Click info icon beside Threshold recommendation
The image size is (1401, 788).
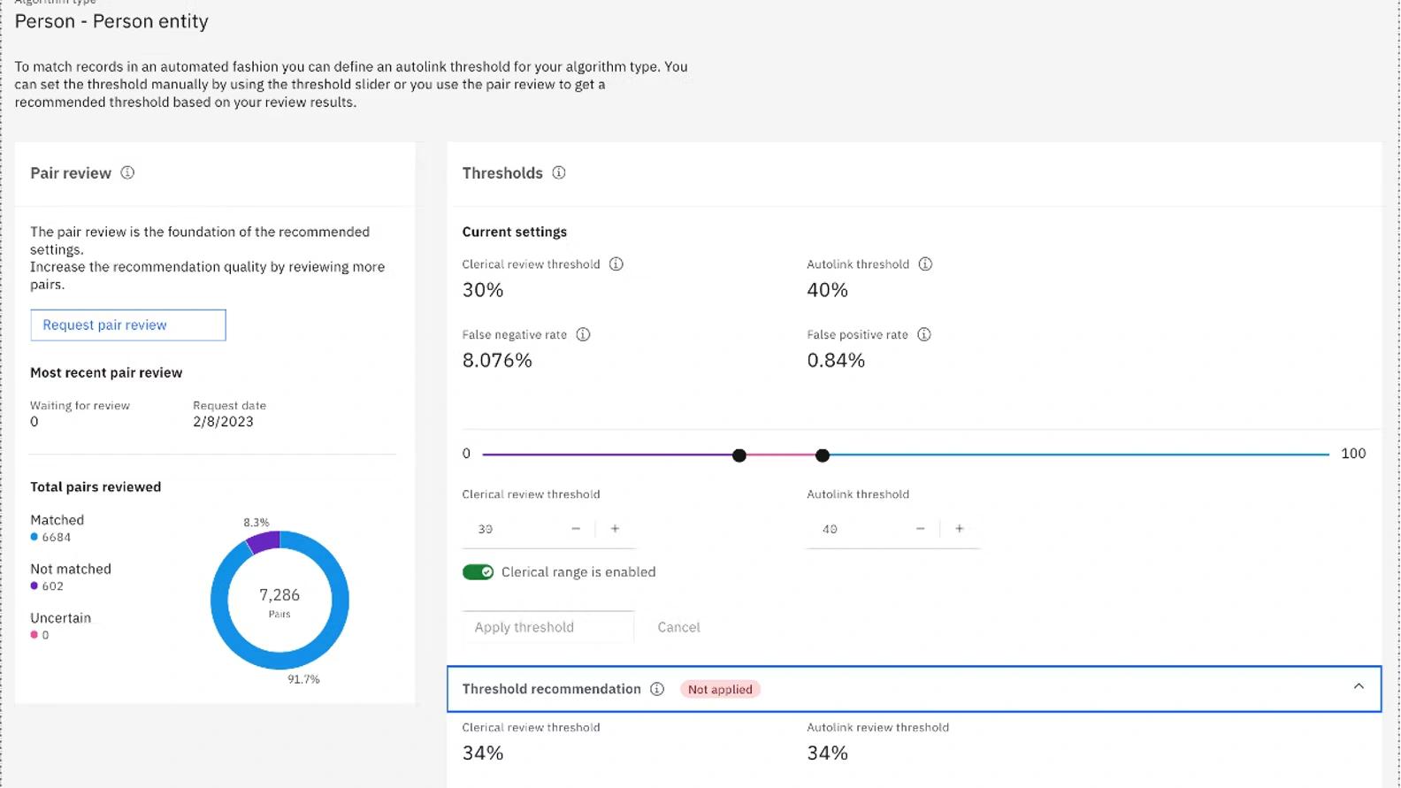pyautogui.click(x=657, y=690)
